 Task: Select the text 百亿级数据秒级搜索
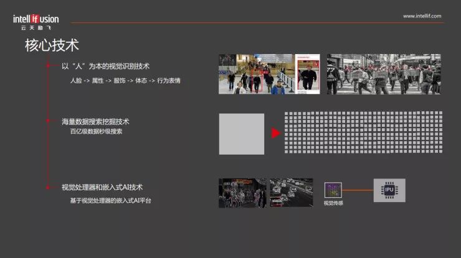pyautogui.click(x=96, y=132)
